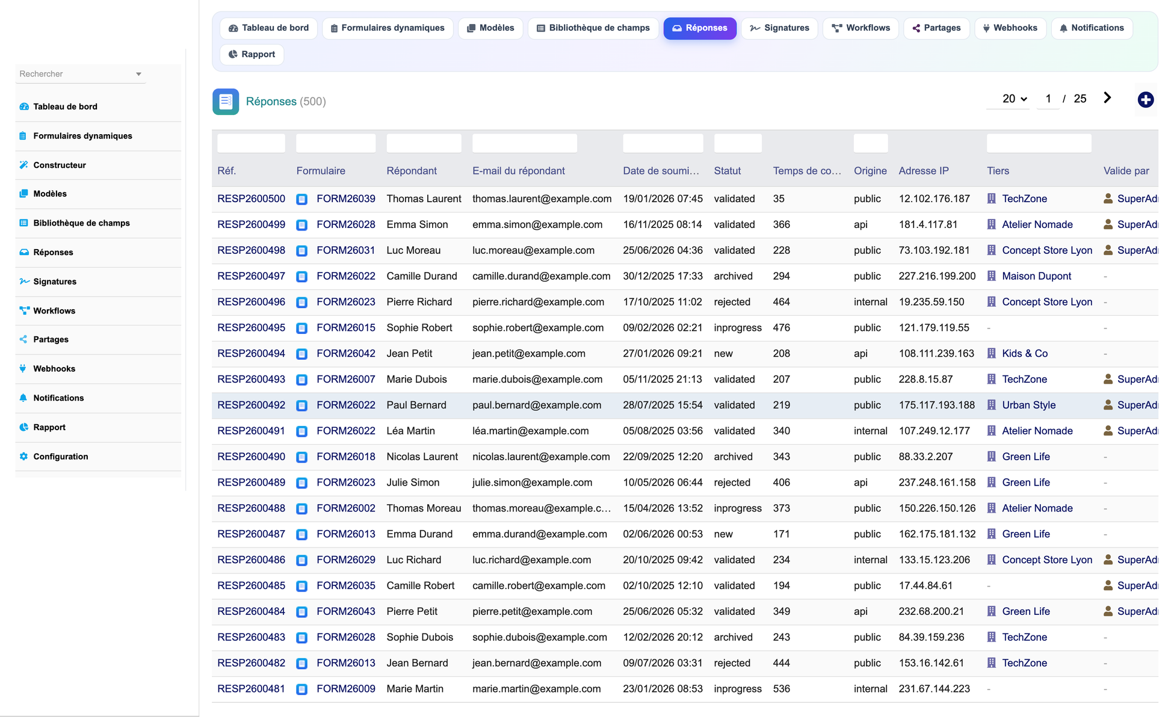Switch to the Workflows top tab
The image size is (1171, 725).
click(x=860, y=28)
